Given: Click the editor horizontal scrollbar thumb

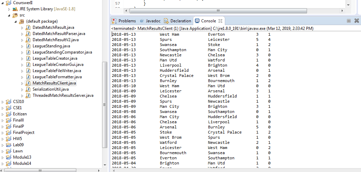Looking at the screenshot, I should click(218, 11).
